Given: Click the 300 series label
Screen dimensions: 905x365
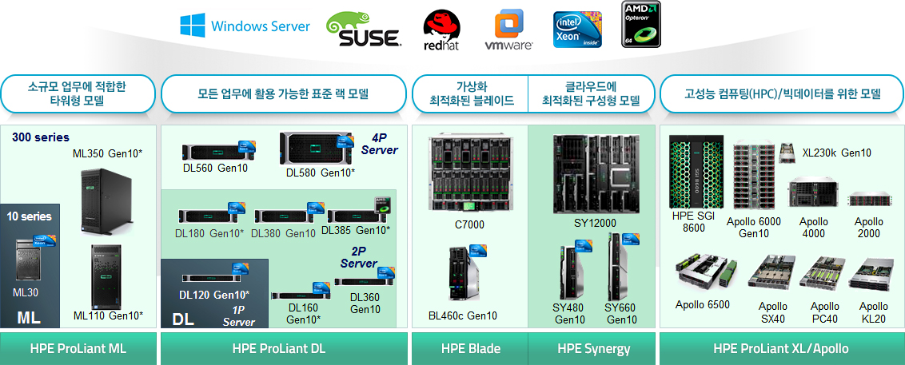Looking at the screenshot, I should pos(41,138).
